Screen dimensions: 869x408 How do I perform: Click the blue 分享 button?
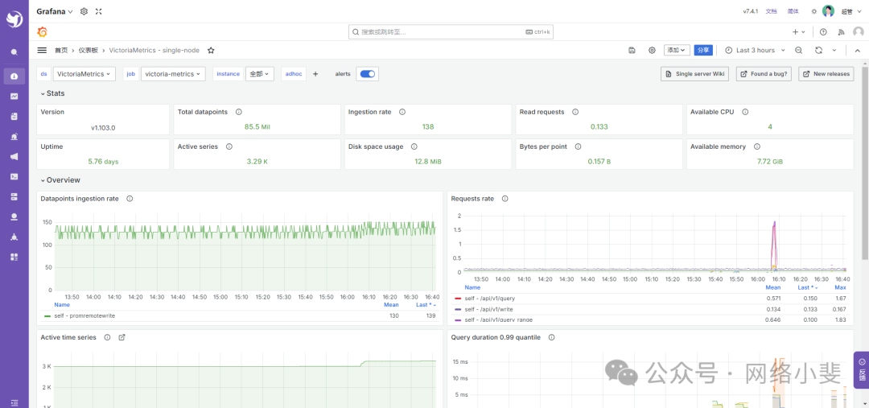click(703, 50)
